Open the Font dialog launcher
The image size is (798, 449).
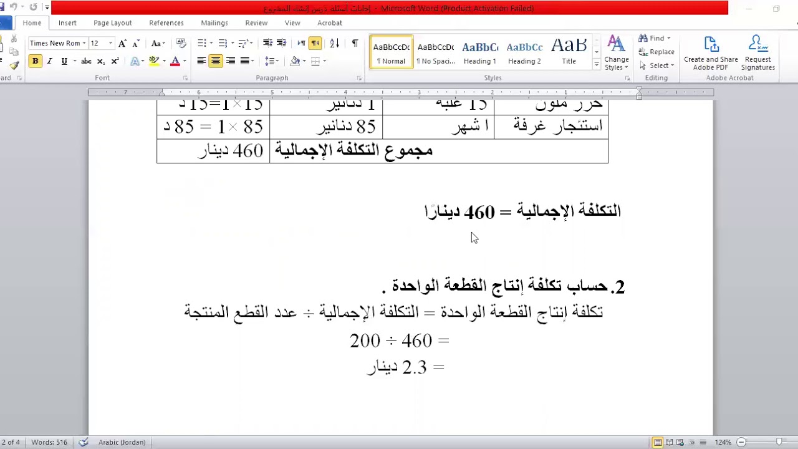point(185,79)
